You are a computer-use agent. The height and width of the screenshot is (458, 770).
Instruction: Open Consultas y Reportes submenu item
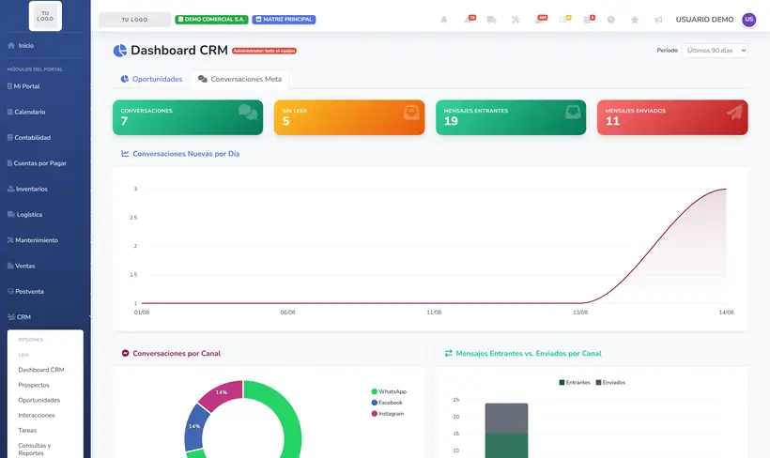pos(35,450)
